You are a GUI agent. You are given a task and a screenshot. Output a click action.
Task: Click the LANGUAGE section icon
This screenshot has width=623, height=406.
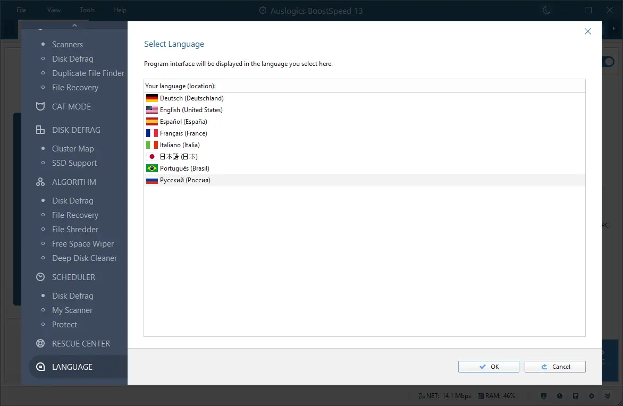tap(40, 367)
